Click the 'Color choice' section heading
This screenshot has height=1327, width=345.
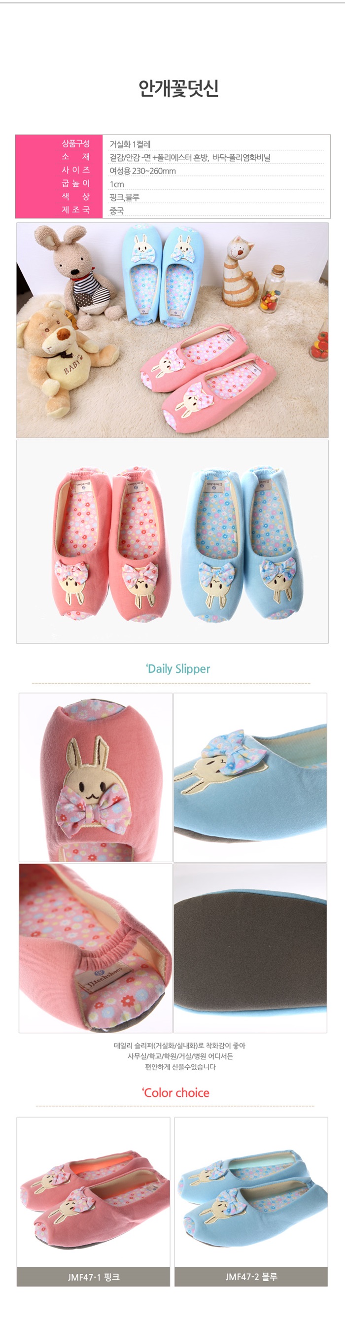pyautogui.click(x=175, y=1093)
